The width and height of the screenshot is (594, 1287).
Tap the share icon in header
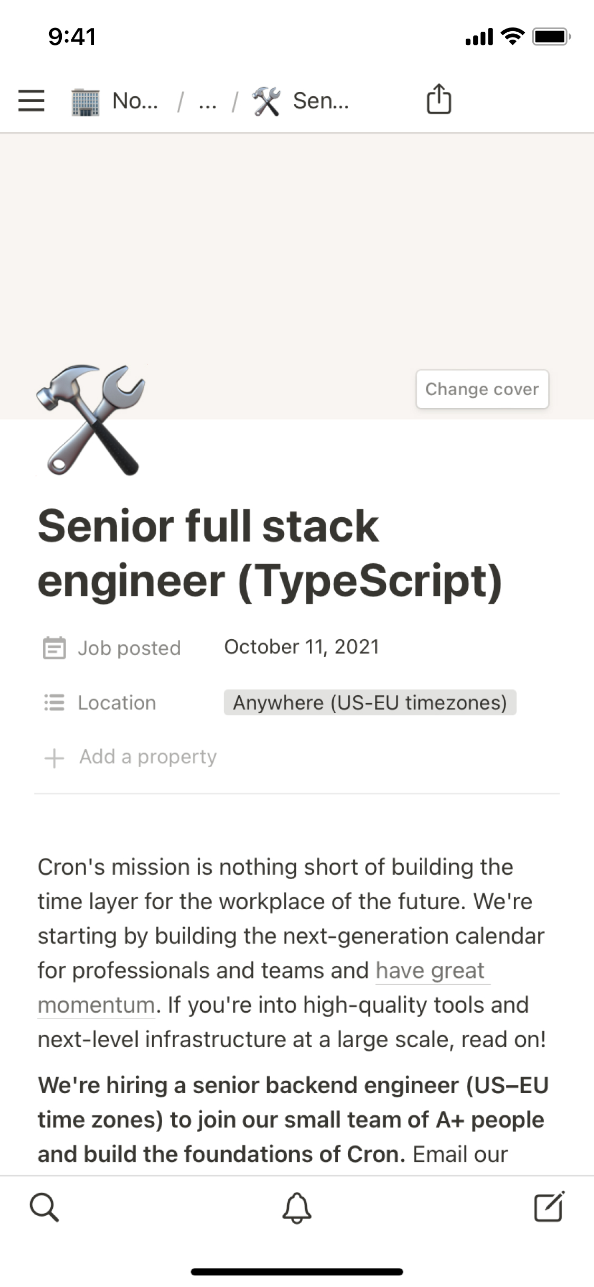point(439,99)
